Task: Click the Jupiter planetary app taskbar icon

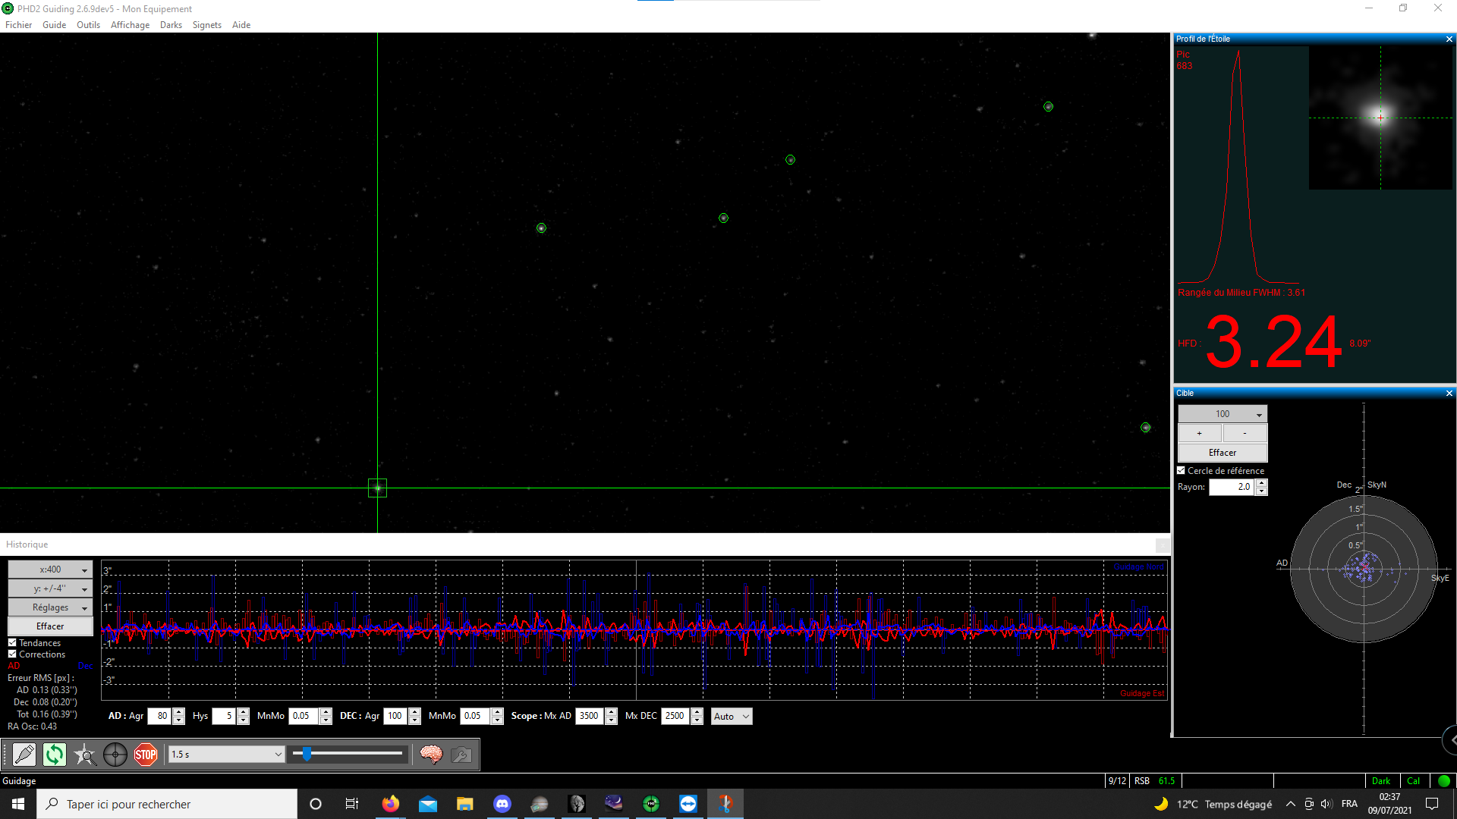Action: pos(540,804)
